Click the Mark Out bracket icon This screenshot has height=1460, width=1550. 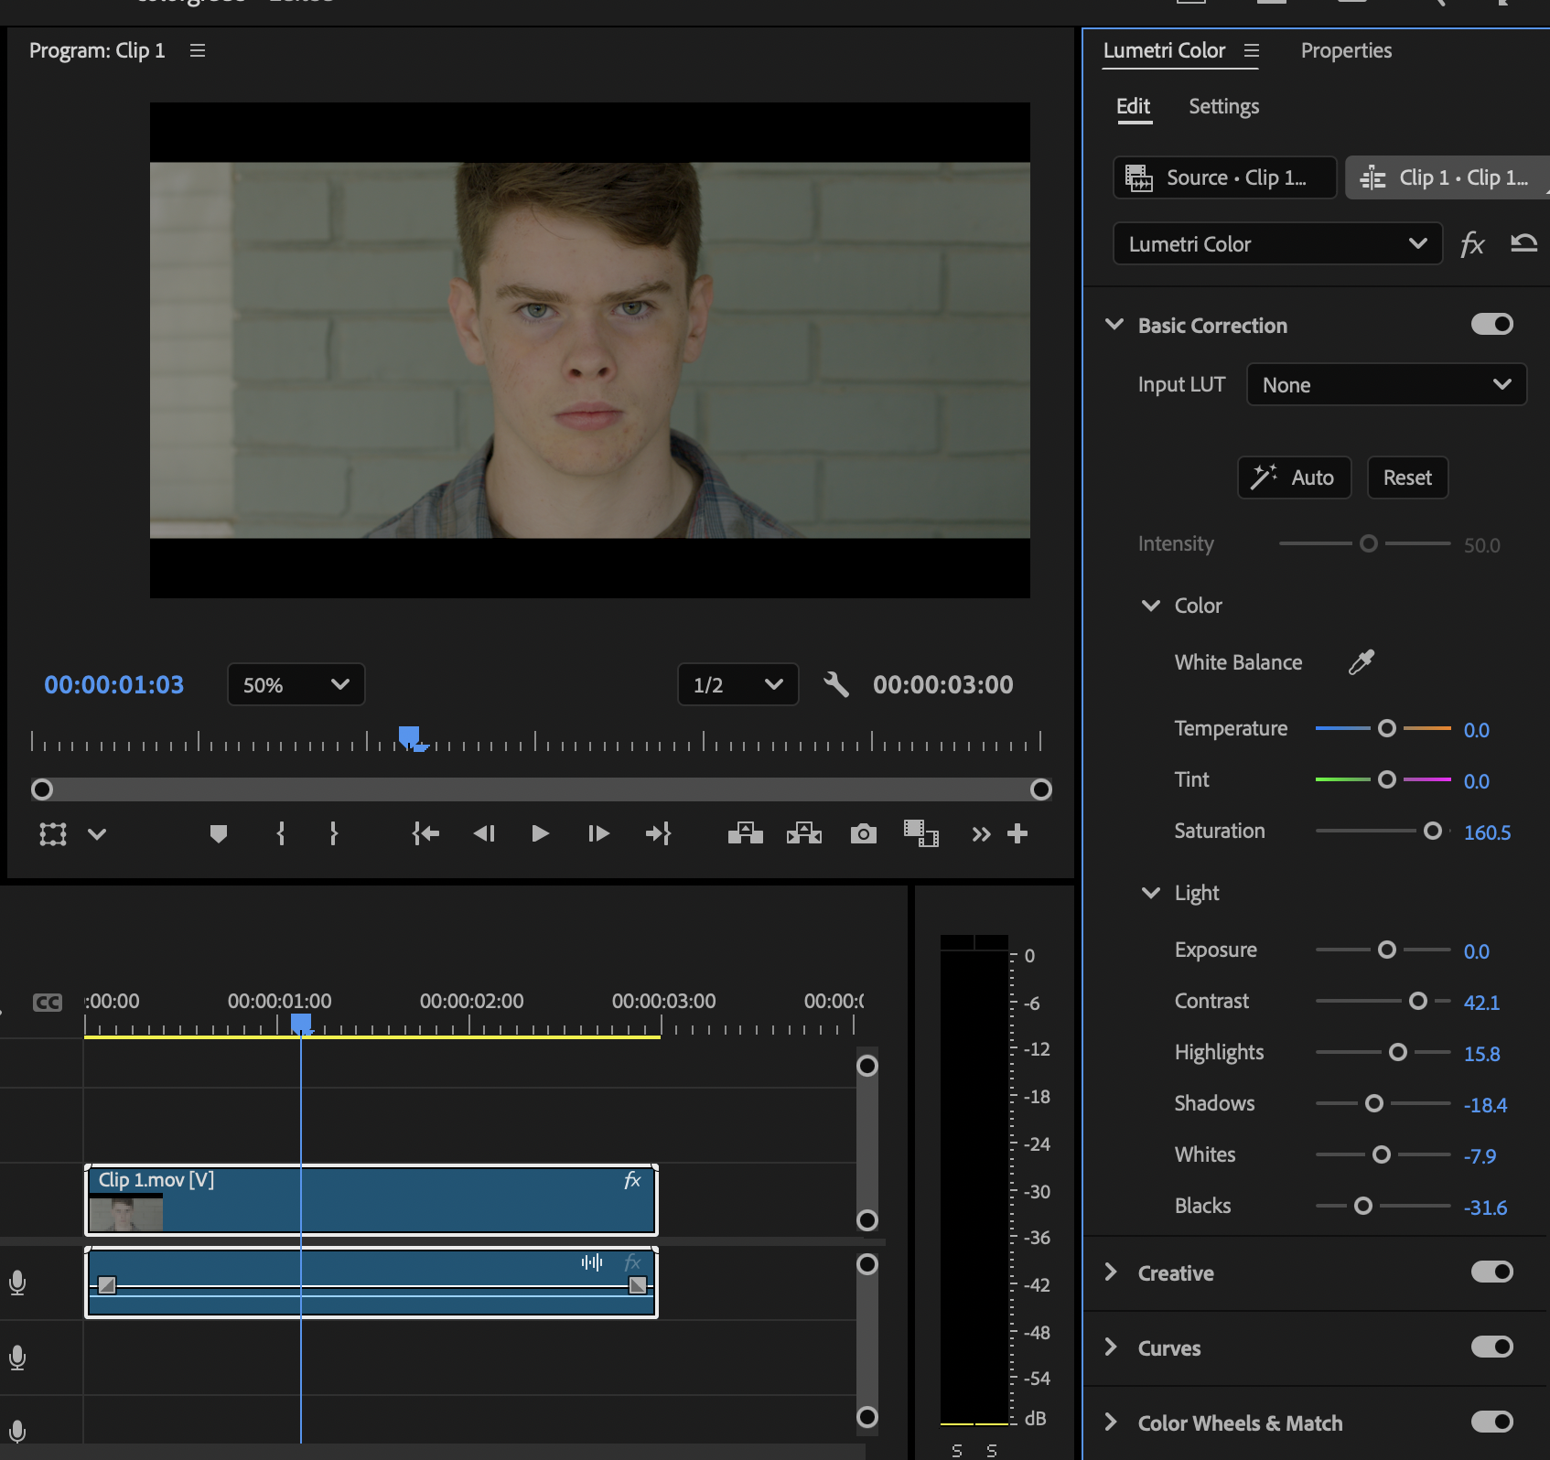click(334, 833)
